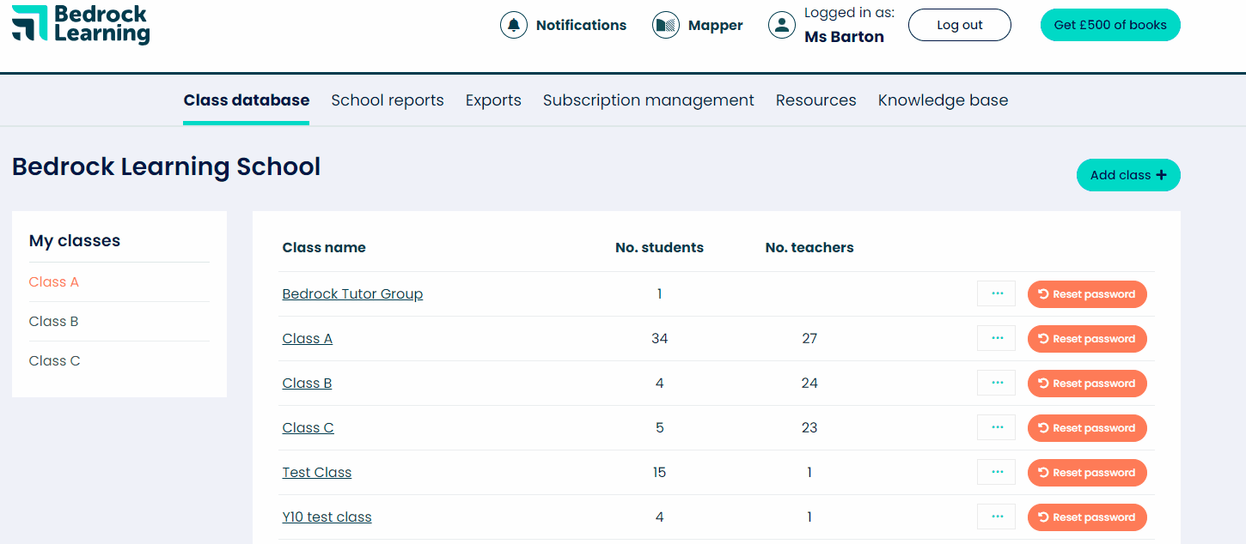The width and height of the screenshot is (1246, 544).
Task: Open the Class B link in table
Action: coord(307,384)
